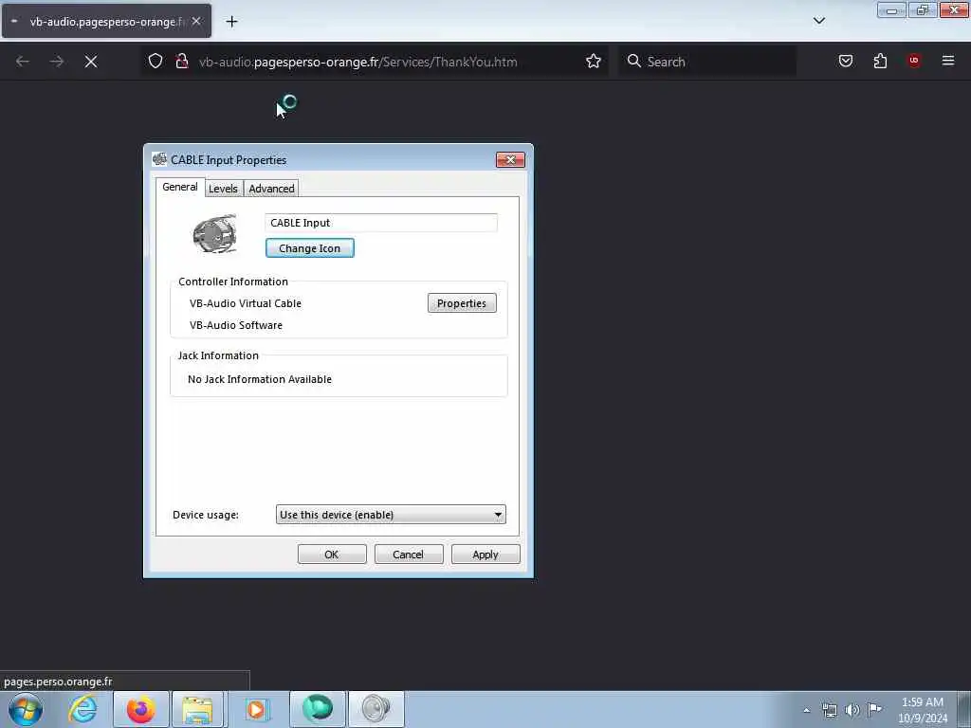
Task: Open Firefox application hamburger menu
Action: click(x=948, y=61)
